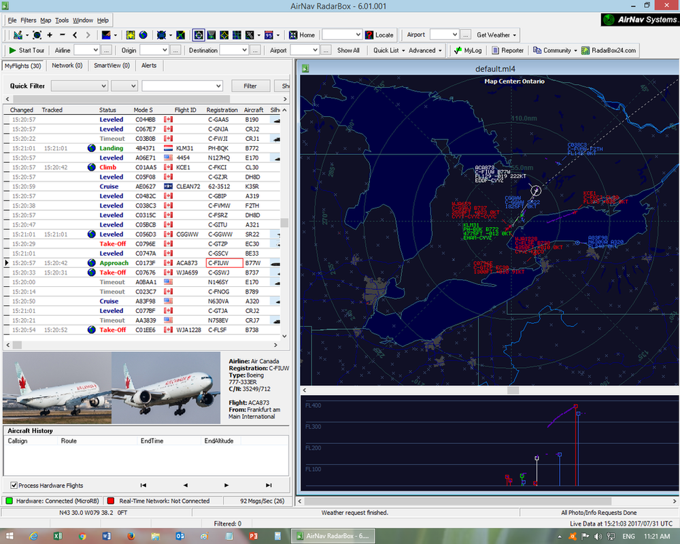The width and height of the screenshot is (680, 544).
Task: Select the ACA873 row in flight list
Action: (x=142, y=263)
